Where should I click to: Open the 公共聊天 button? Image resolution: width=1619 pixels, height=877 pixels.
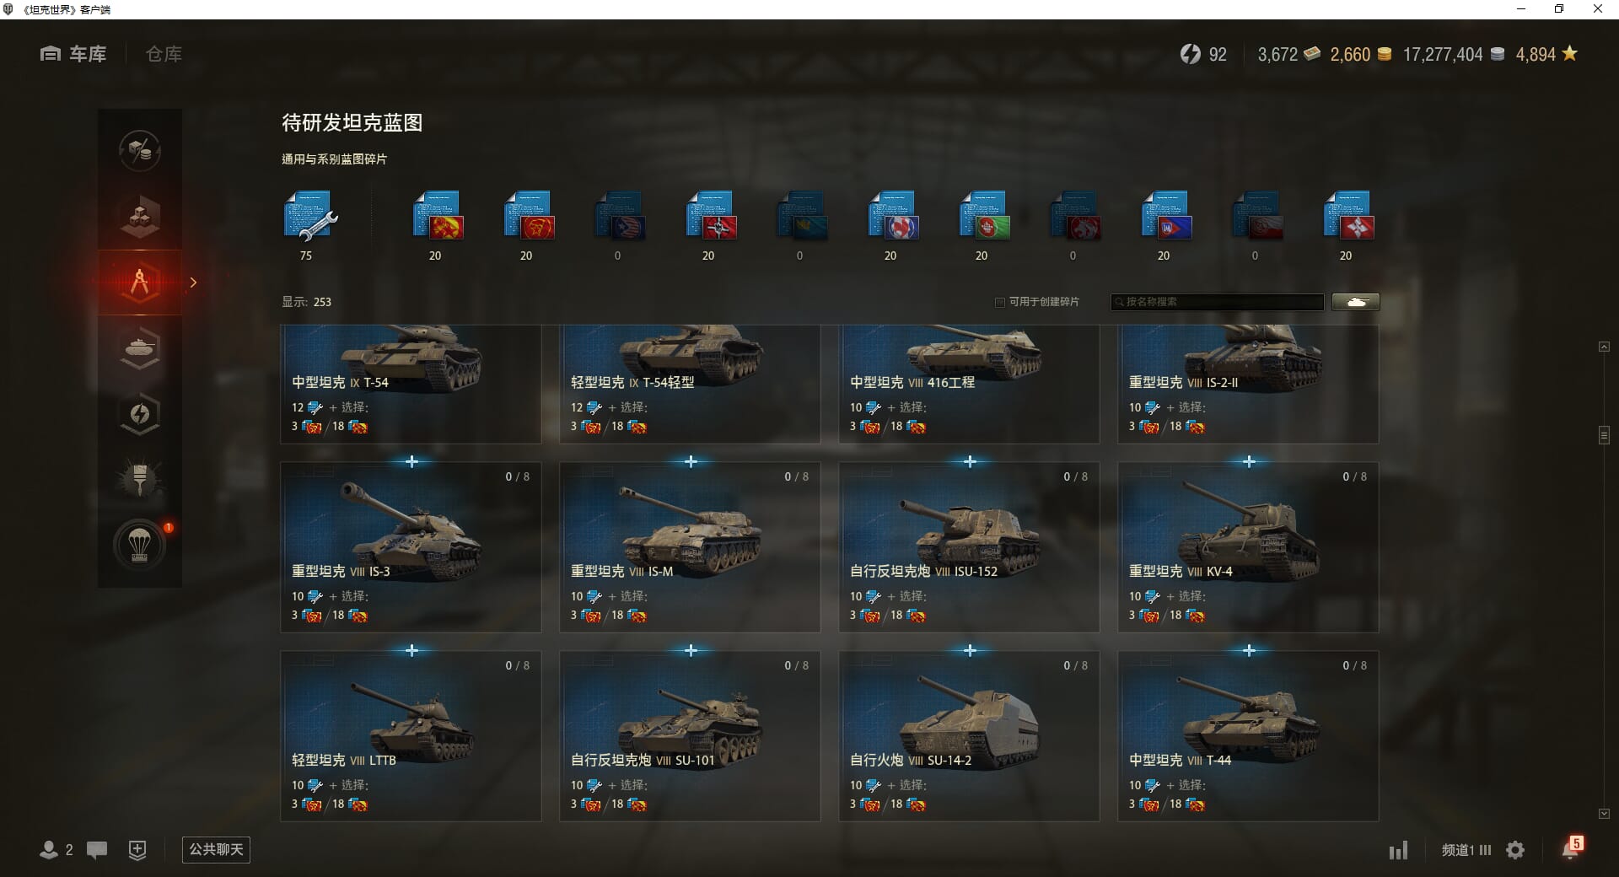point(216,849)
